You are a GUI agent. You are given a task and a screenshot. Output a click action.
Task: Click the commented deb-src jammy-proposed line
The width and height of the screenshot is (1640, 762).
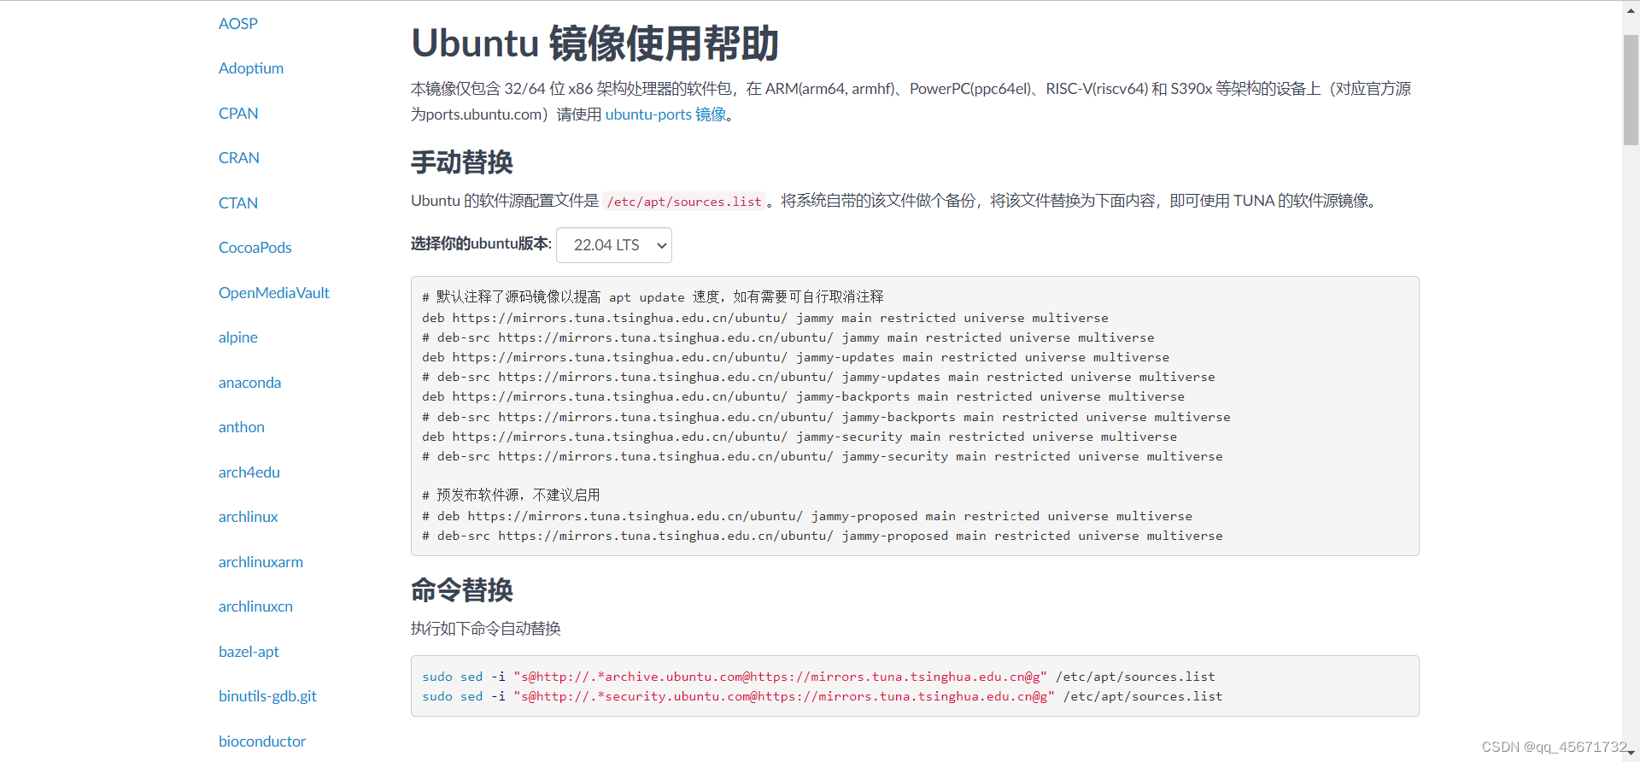pos(823,536)
